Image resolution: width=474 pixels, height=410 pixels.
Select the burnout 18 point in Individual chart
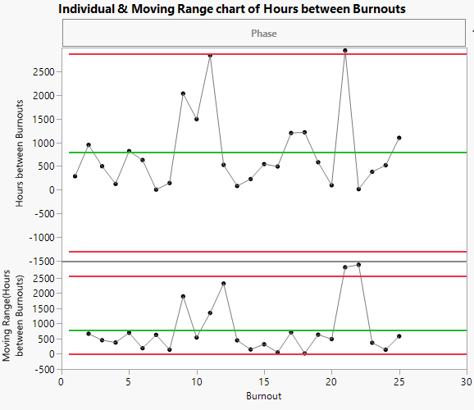(x=304, y=133)
